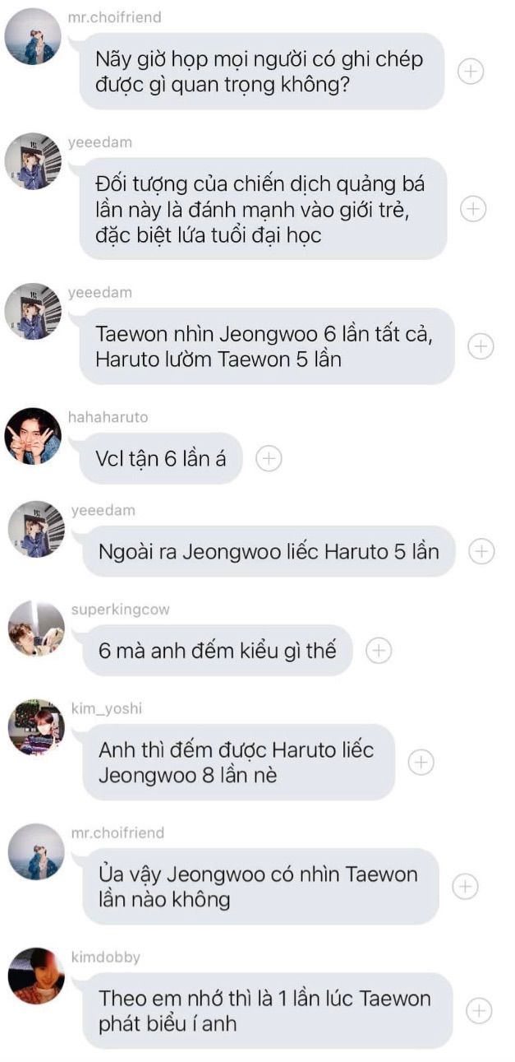
Task: Tap plus icon beside kim_yoshi's message
Action: 421,763
